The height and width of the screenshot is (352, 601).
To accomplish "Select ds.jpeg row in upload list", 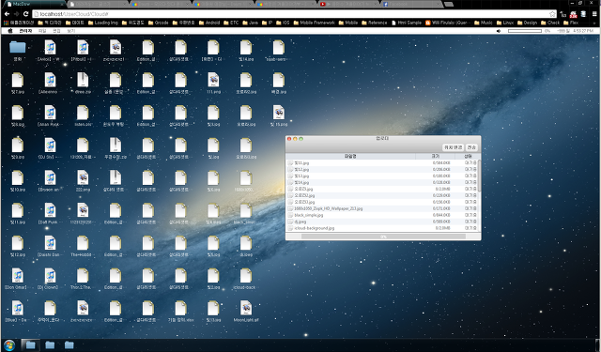I will 382,222.
